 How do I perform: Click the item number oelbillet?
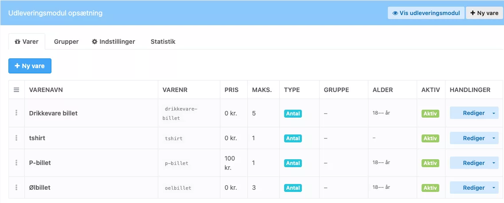click(178, 188)
